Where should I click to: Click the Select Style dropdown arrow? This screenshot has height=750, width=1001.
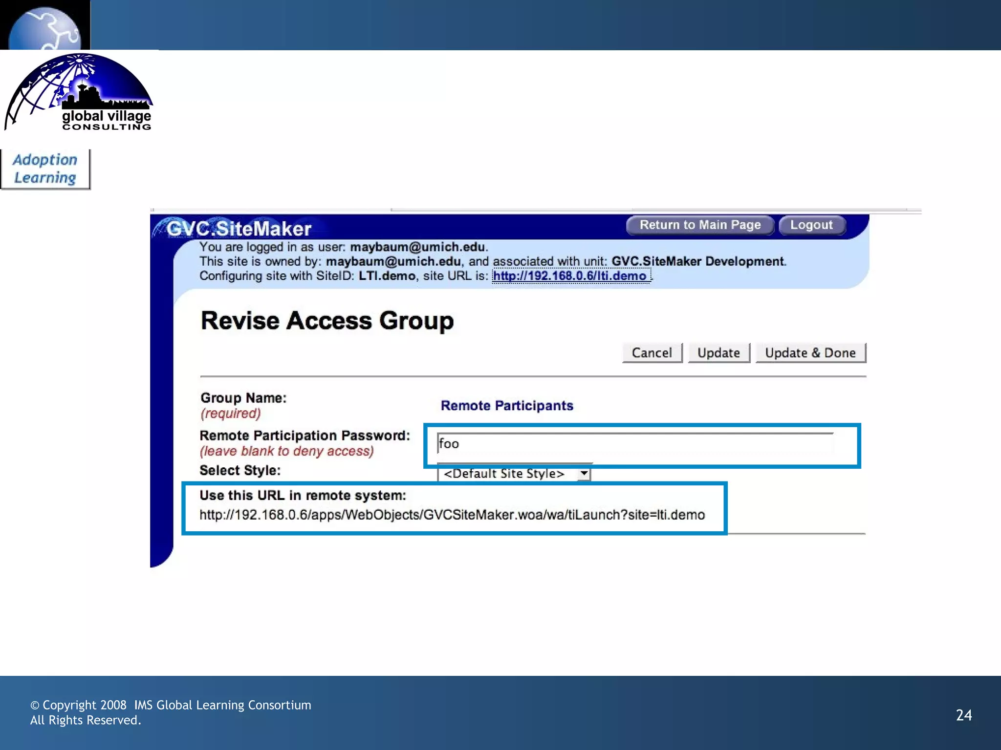(584, 473)
